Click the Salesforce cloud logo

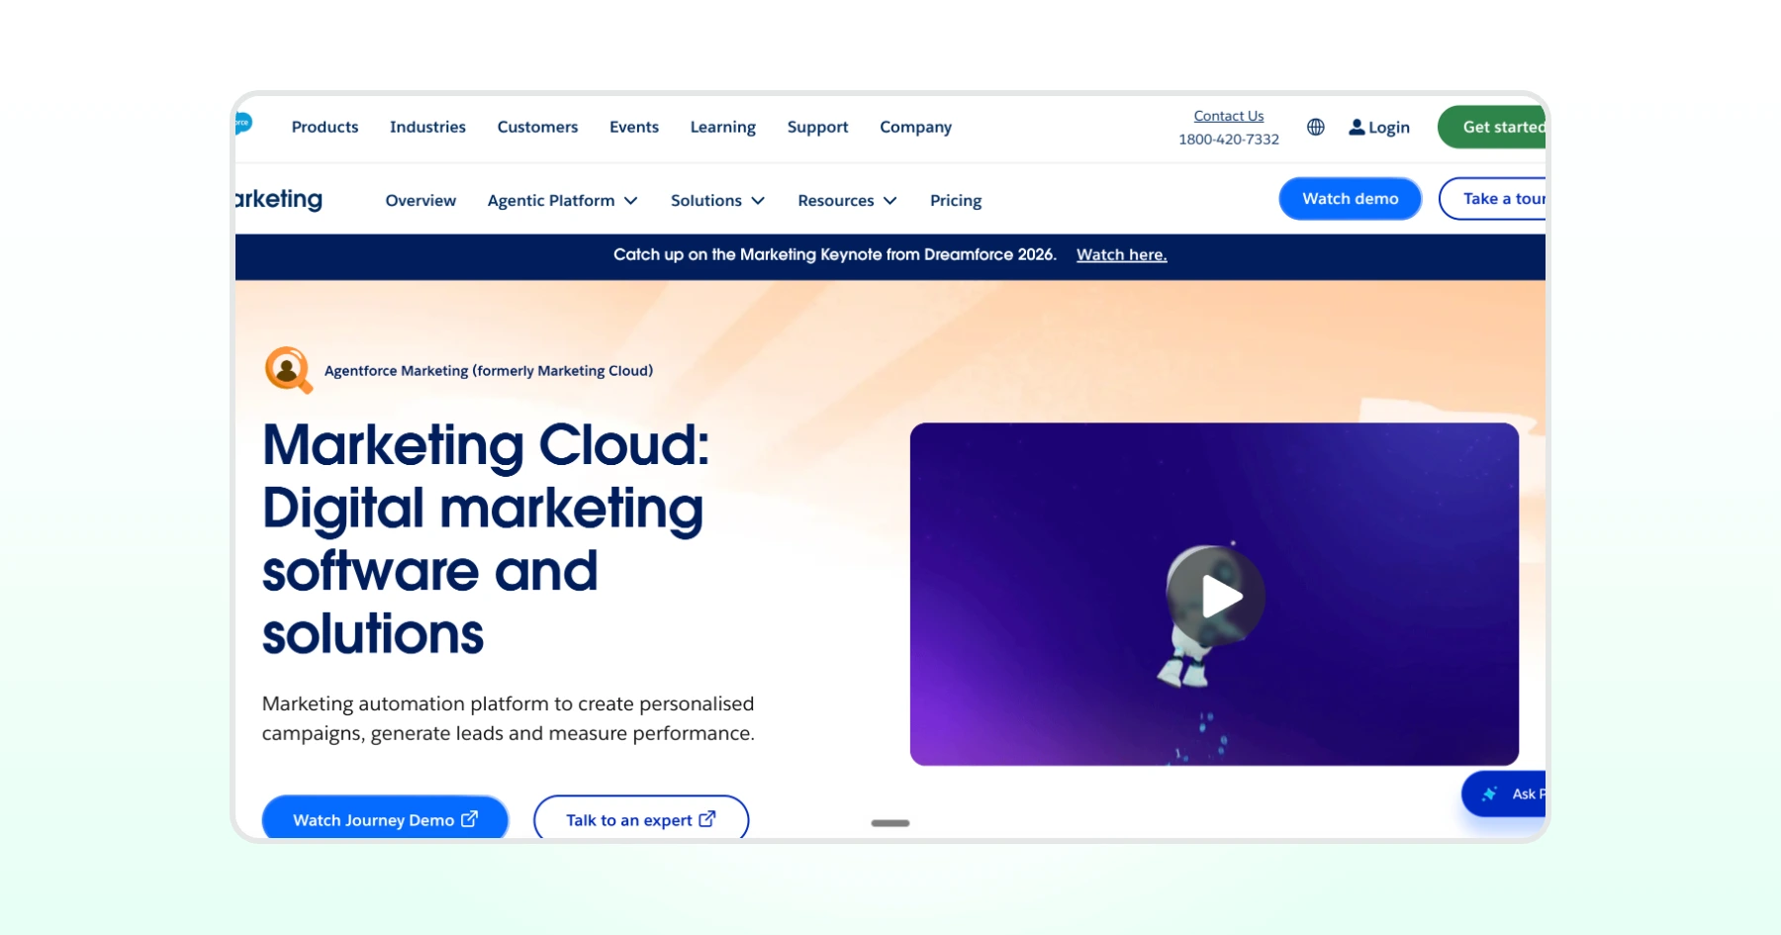coord(243,123)
